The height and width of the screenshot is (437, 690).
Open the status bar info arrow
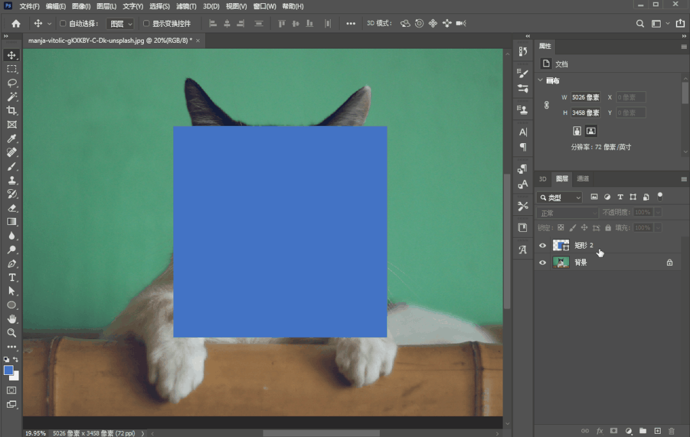click(143, 433)
